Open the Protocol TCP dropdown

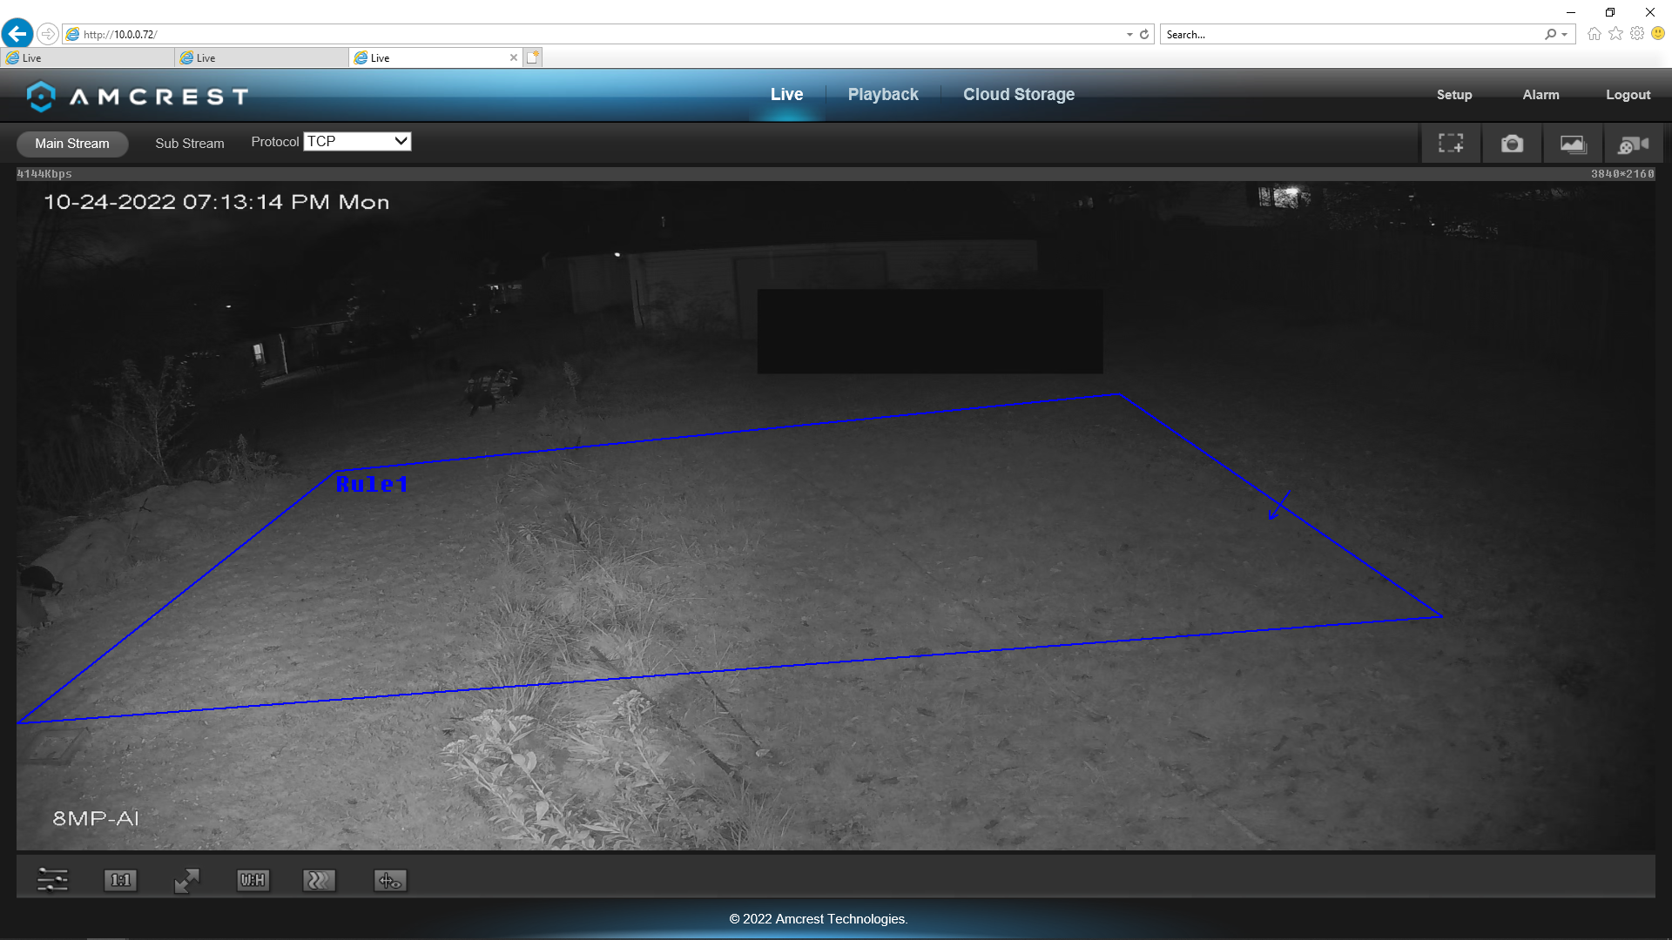pos(357,141)
